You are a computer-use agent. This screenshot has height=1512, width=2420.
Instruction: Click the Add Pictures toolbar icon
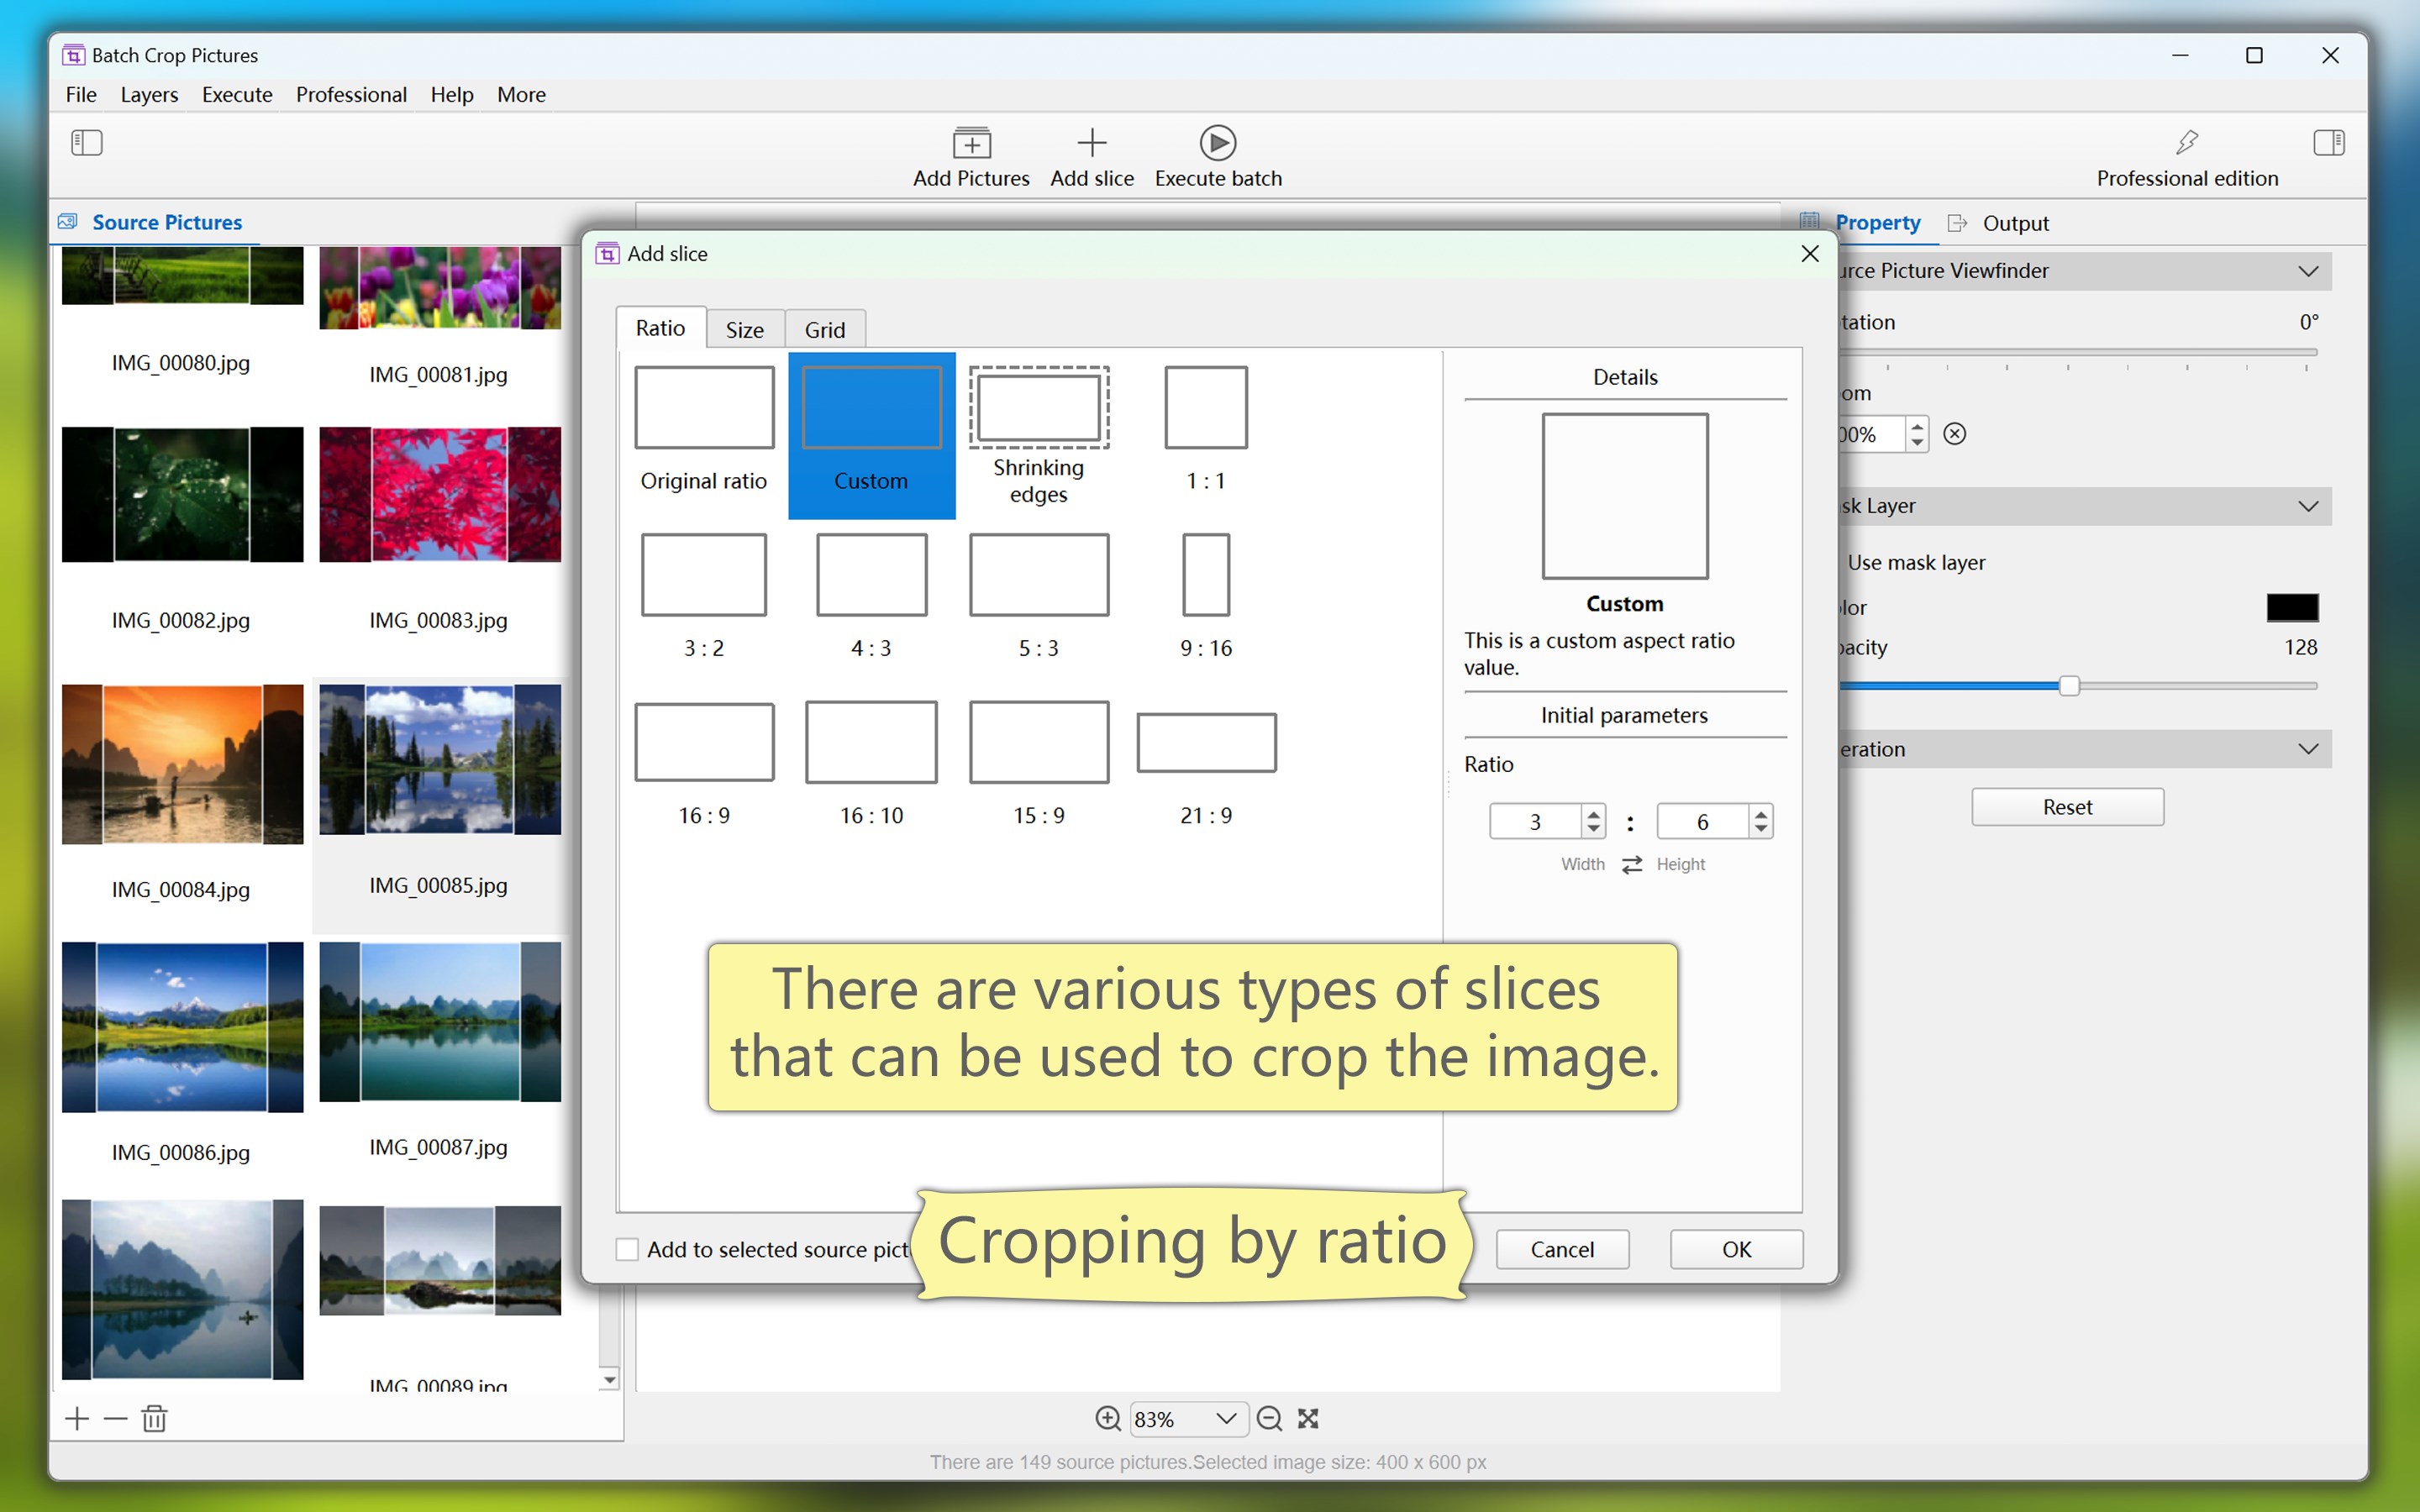(x=971, y=144)
